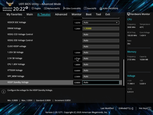Open the My Favorites tab
Screen dimensions: 153x115
pos(14,14)
